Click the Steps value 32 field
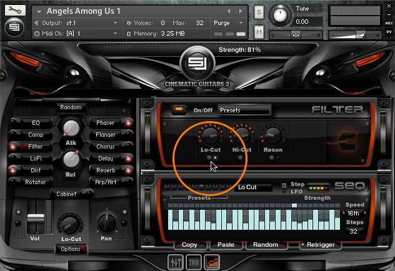Image resolution: width=395 pixels, height=271 pixels. [x=353, y=231]
